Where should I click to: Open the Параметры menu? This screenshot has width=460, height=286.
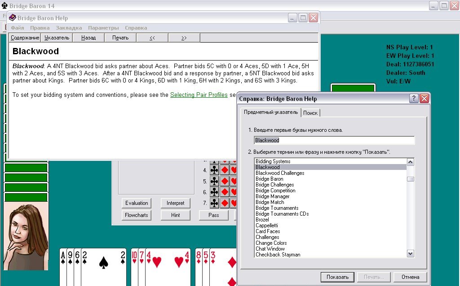(x=103, y=28)
